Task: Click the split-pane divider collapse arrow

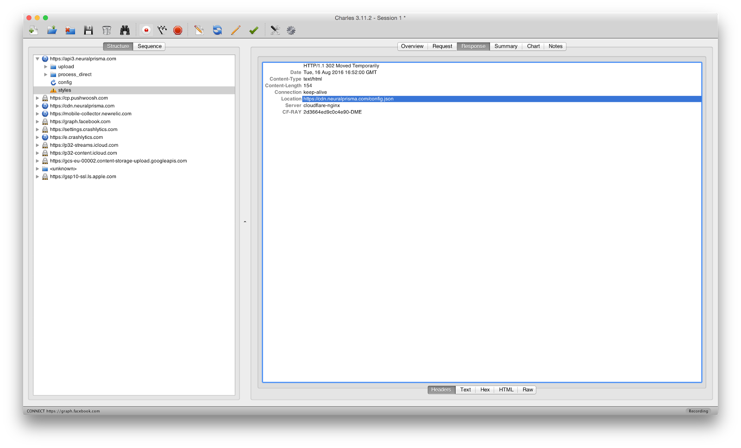Action: click(x=245, y=222)
